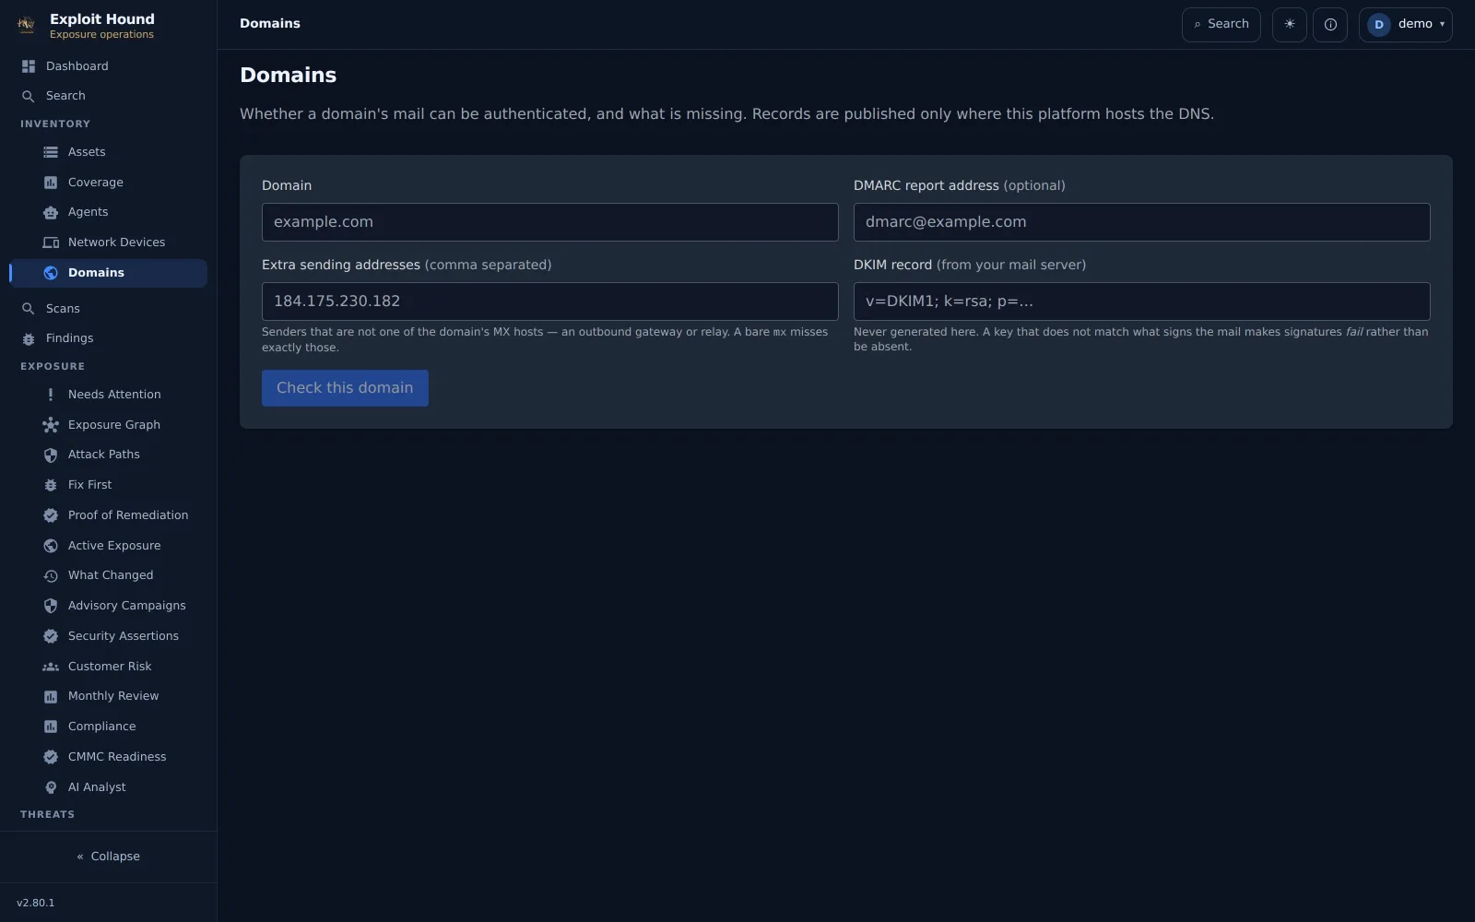Viewport: 1475px width, 922px height.
Task: Click the info circle icon in header
Action: (1330, 25)
